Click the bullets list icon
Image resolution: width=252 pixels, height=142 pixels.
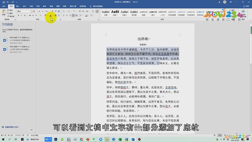(x=64, y=11)
